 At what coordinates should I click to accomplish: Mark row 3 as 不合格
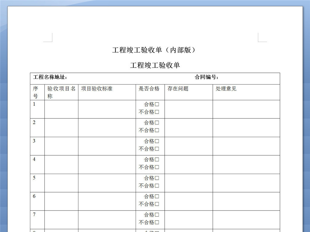coord(157,149)
